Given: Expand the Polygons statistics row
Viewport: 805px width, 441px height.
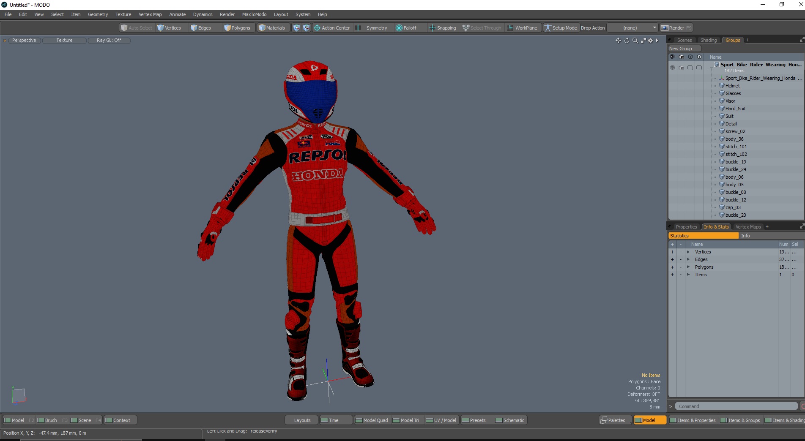Looking at the screenshot, I should click(x=688, y=267).
